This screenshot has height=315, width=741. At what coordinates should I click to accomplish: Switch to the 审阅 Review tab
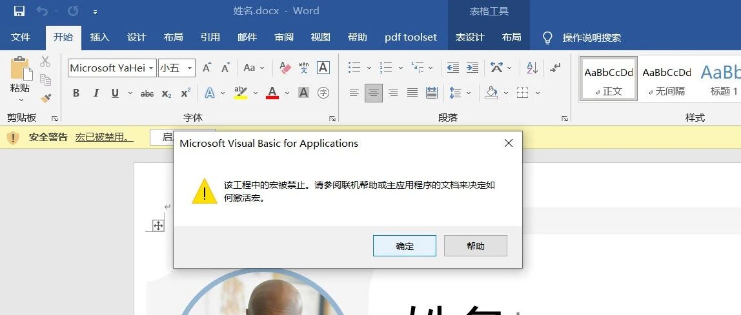[x=284, y=38]
